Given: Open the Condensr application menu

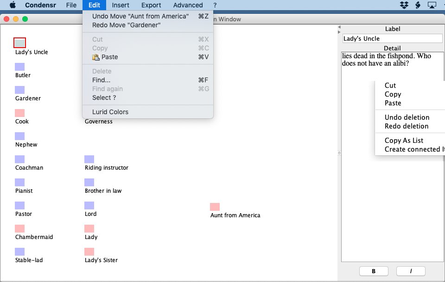Looking at the screenshot, I should [40, 5].
